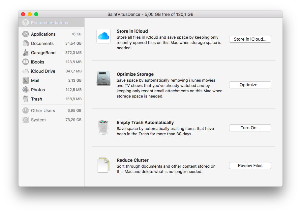Screen dimensions: 301x213
Task: Click the Photos icon in the sidebar
Action: tap(25, 90)
